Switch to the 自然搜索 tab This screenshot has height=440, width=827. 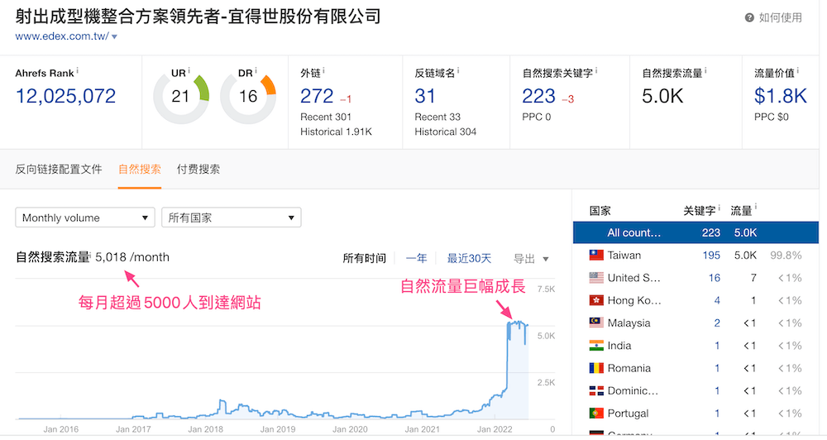tap(139, 170)
